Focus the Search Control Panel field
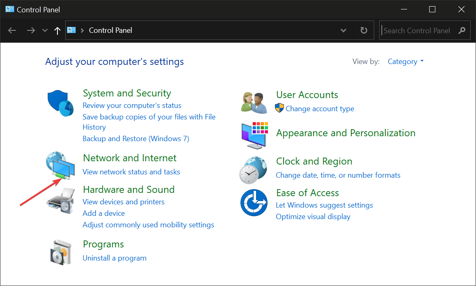This screenshot has height=286, width=476. click(x=416, y=31)
